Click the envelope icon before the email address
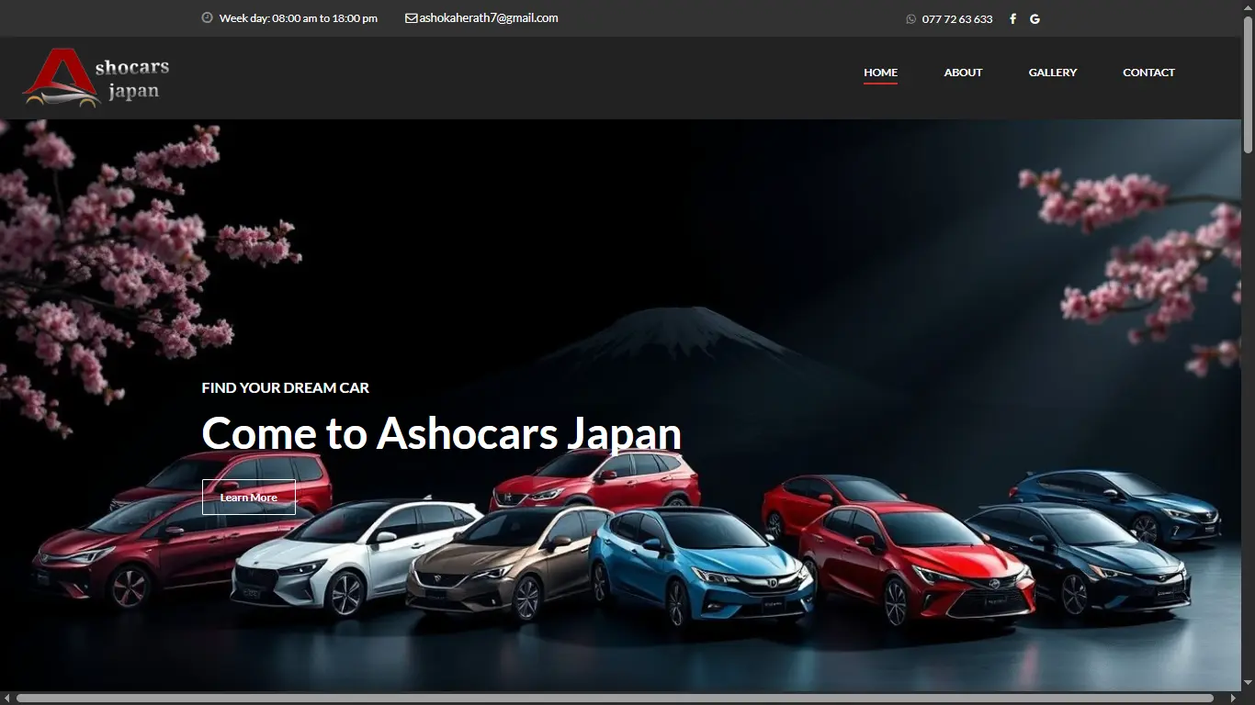1255x705 pixels. pos(411,17)
